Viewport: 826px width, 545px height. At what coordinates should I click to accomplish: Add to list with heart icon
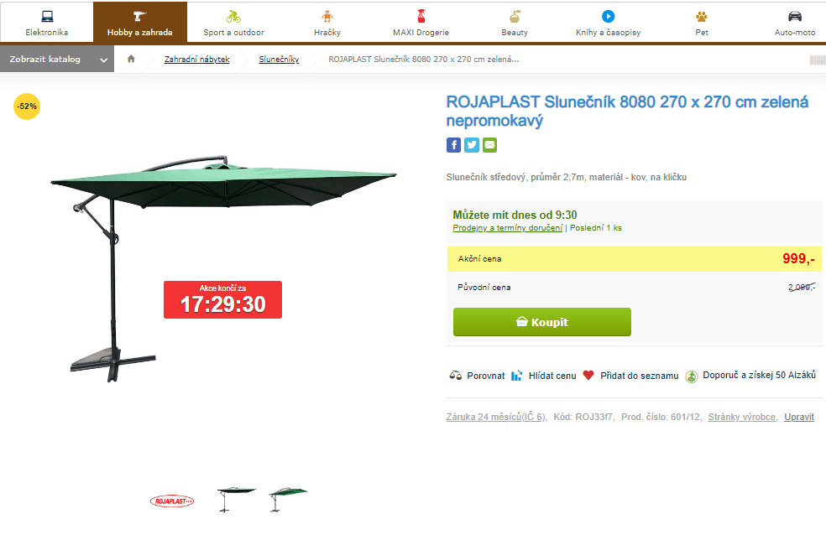tap(588, 376)
